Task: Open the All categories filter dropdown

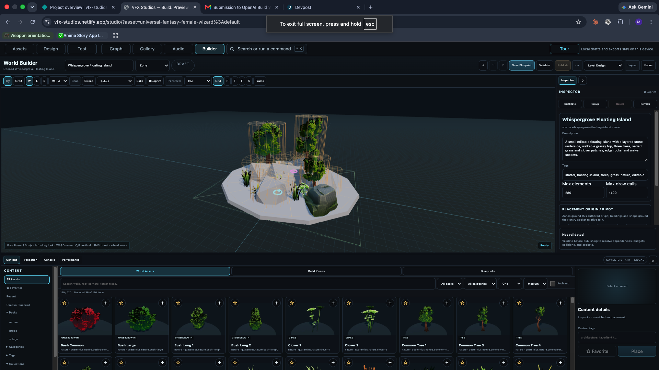Action: coord(480,284)
